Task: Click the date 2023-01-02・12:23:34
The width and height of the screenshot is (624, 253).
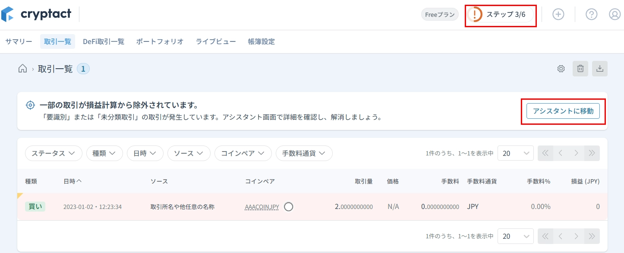Action: [92, 207]
